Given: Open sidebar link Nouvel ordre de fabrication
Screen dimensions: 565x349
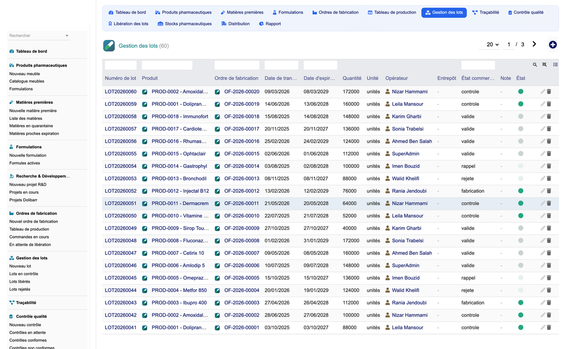Looking at the screenshot, I should [x=33, y=222].
